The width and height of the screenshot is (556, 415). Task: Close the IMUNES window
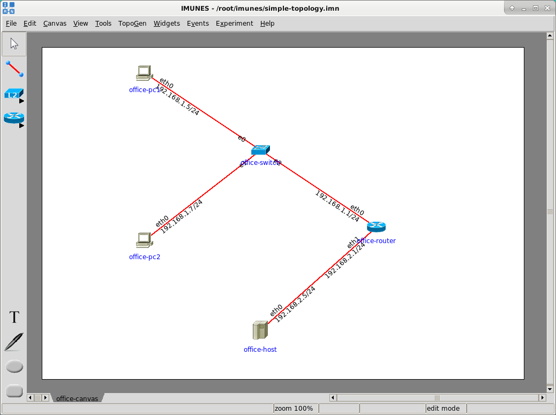(547, 8)
